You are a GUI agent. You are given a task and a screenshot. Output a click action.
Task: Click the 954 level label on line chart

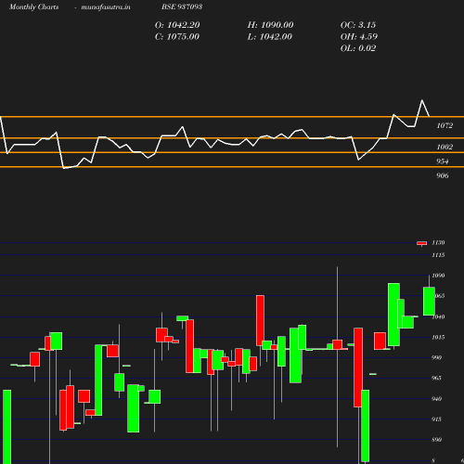click(443, 161)
